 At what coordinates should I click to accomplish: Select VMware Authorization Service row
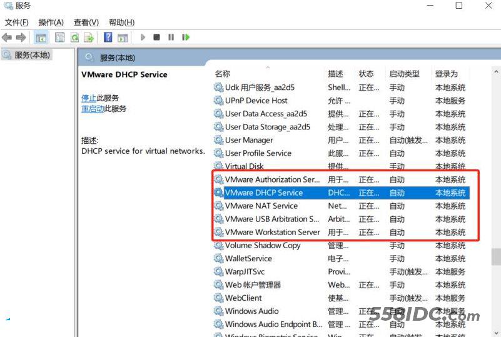click(341, 179)
